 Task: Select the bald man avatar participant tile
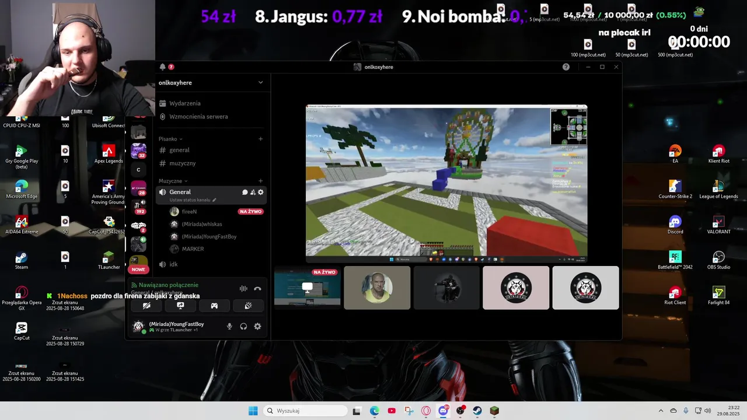[377, 288]
